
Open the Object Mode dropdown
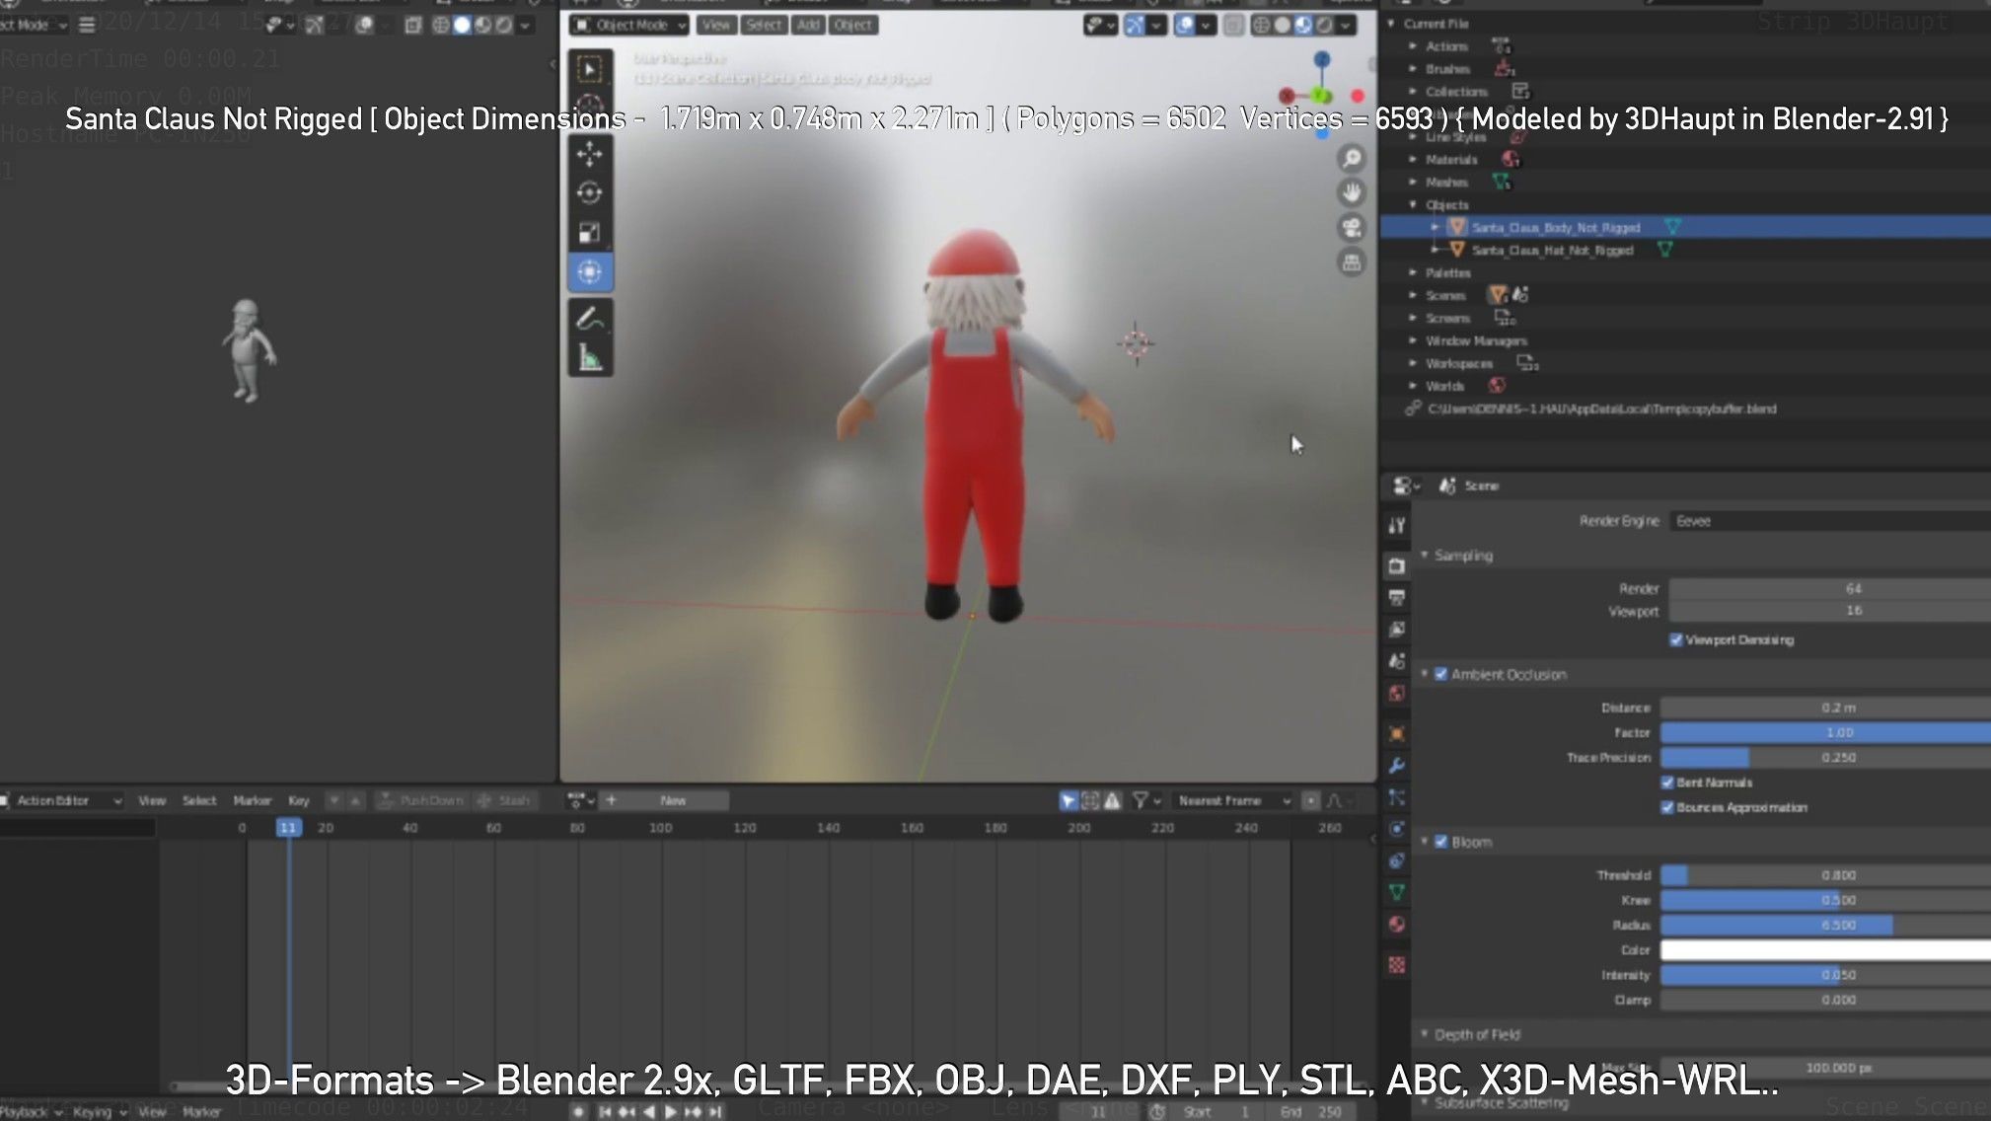point(629,25)
